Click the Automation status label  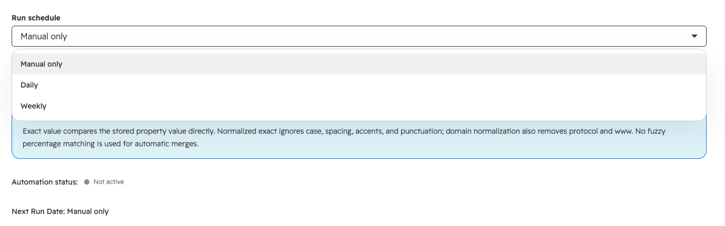click(45, 182)
